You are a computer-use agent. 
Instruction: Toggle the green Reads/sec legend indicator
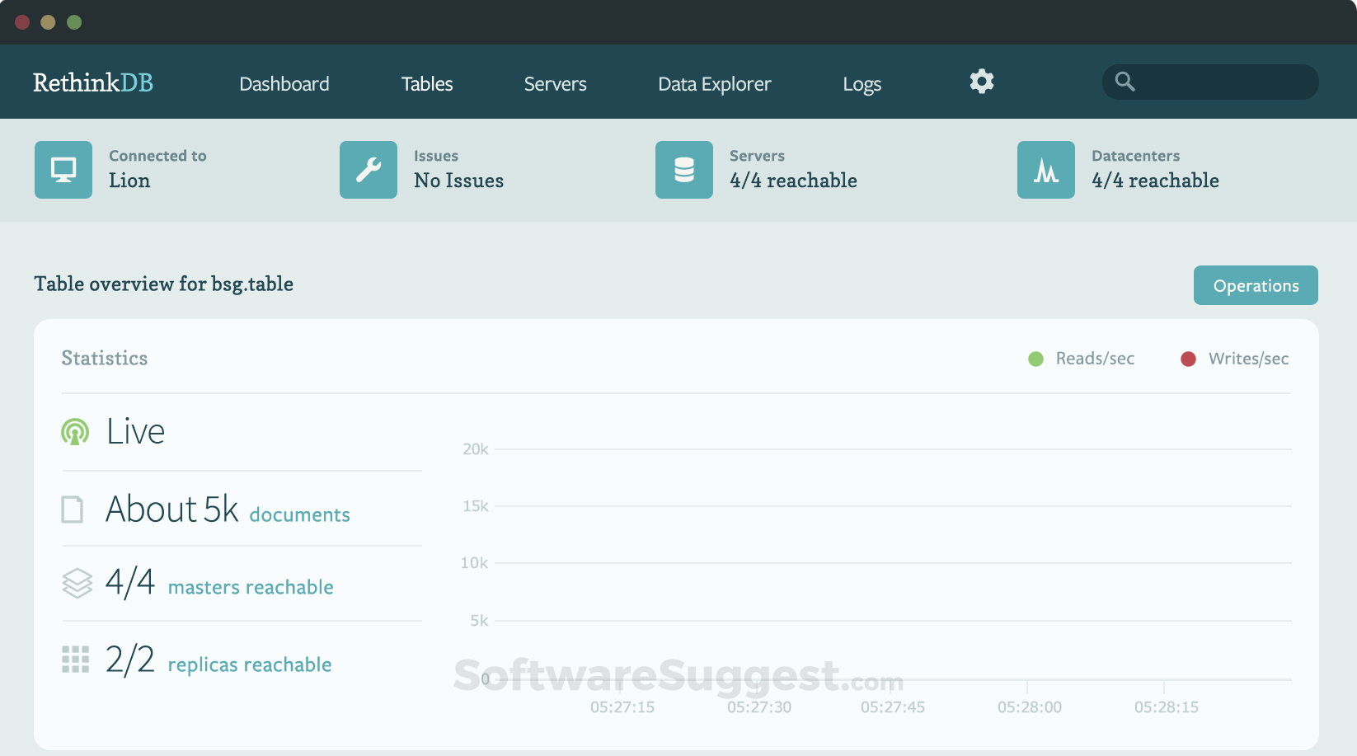click(x=1035, y=359)
